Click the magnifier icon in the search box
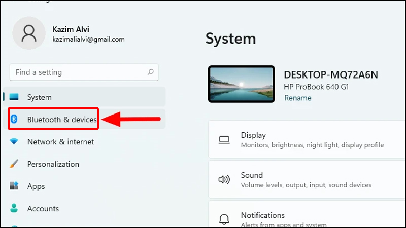The width and height of the screenshot is (406, 228). point(150,72)
